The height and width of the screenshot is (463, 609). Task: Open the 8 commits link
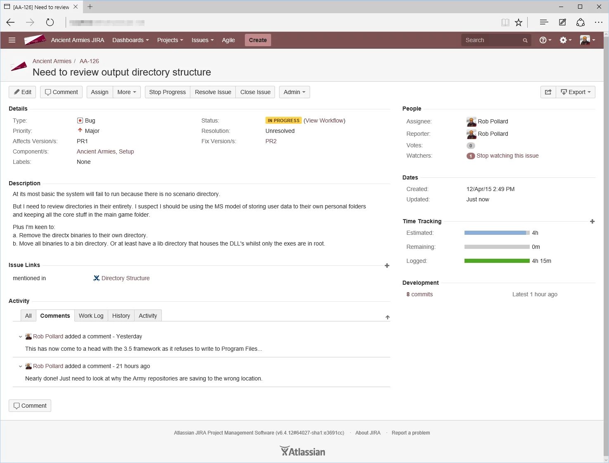point(419,294)
